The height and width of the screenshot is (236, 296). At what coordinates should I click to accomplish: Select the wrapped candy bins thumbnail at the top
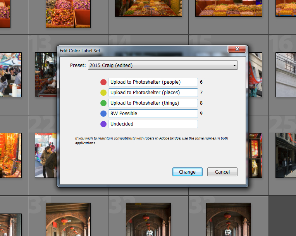(x=68, y=14)
